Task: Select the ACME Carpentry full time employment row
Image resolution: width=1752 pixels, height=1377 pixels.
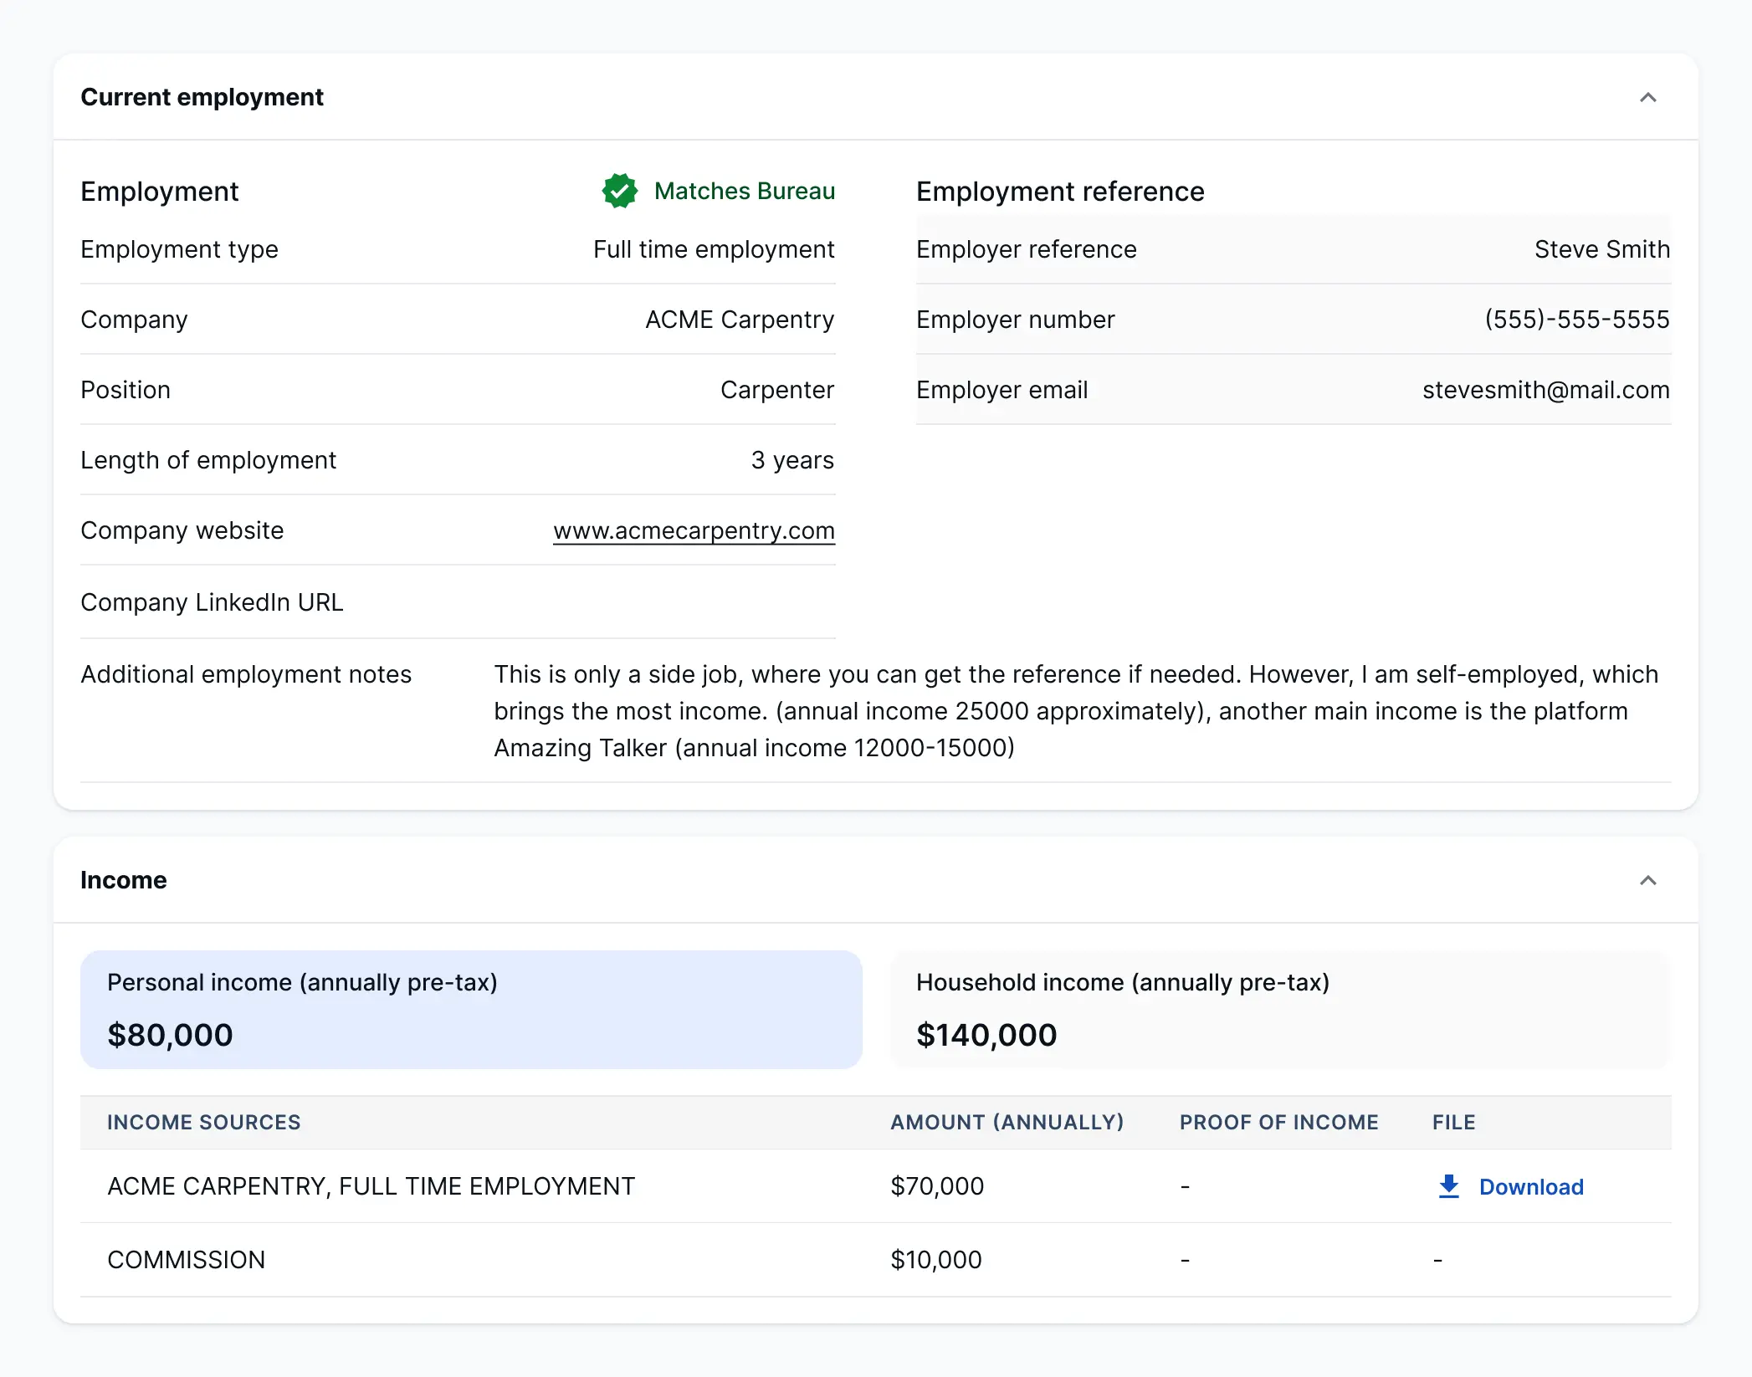Action: pos(371,1186)
